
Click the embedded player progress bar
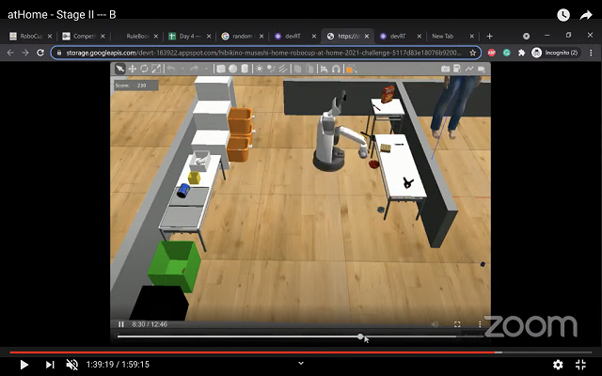300,337
